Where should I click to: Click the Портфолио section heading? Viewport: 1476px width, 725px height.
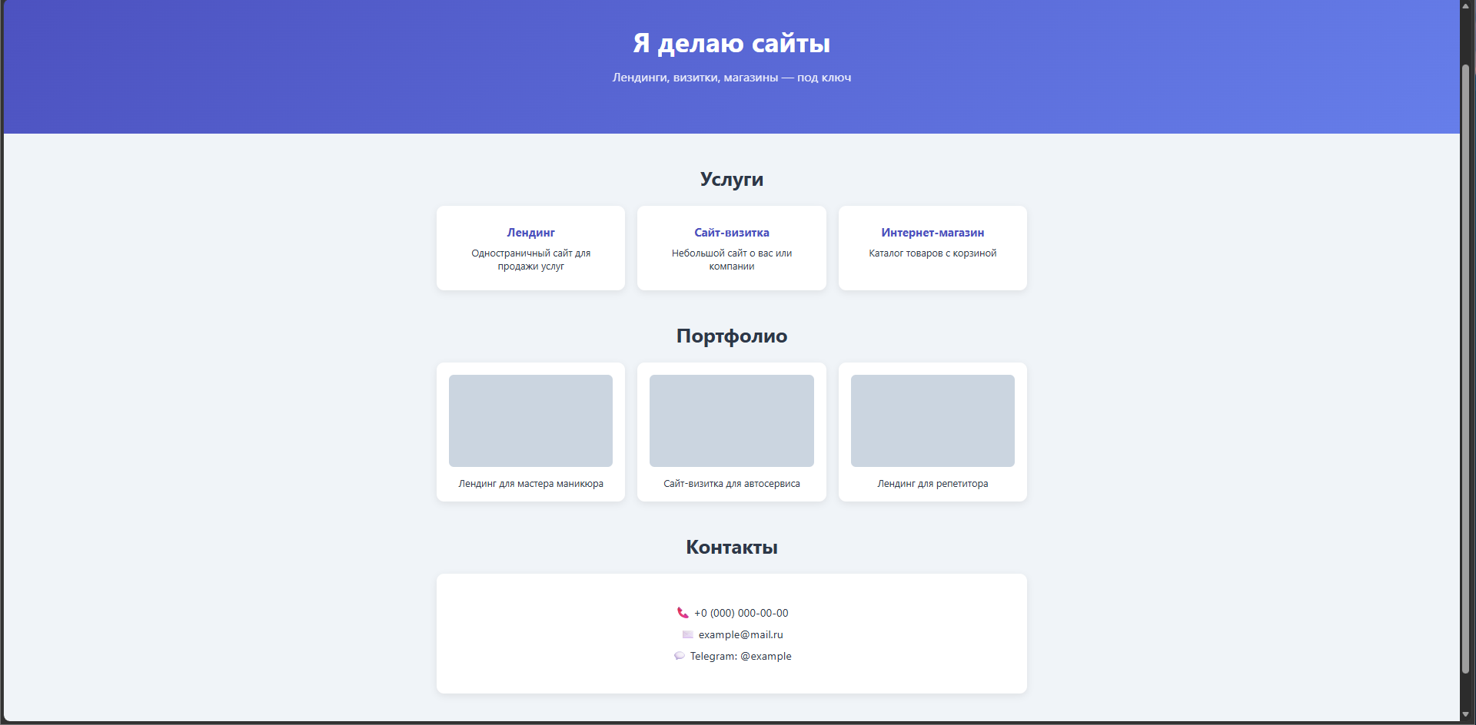(732, 336)
